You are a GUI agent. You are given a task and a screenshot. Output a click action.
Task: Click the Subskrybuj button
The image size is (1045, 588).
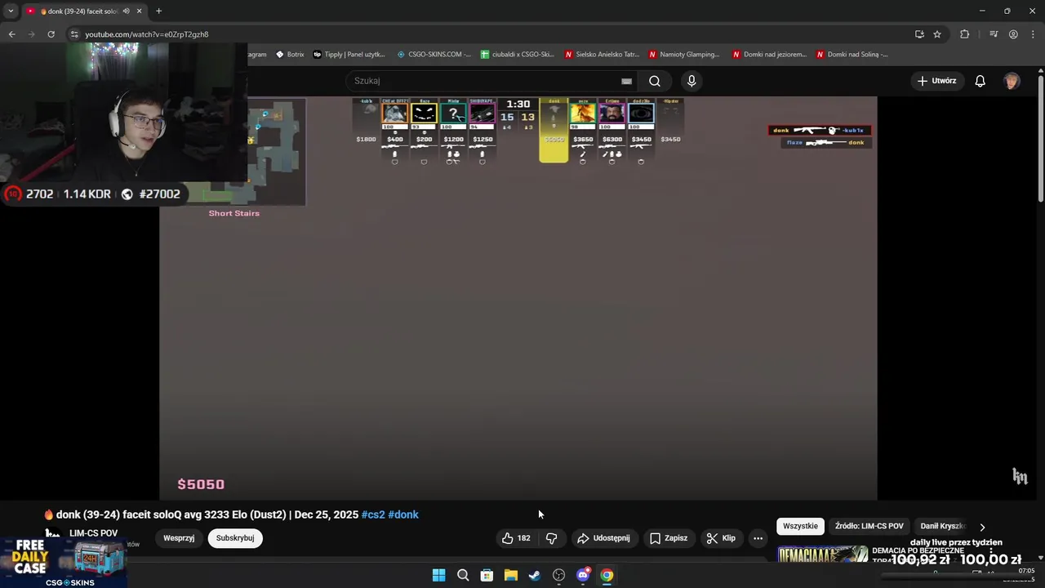[x=235, y=538]
